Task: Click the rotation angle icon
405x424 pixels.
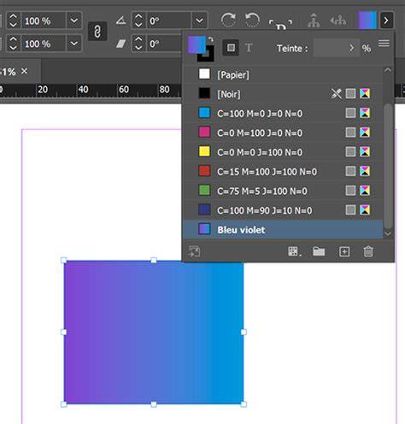Action: (121, 21)
